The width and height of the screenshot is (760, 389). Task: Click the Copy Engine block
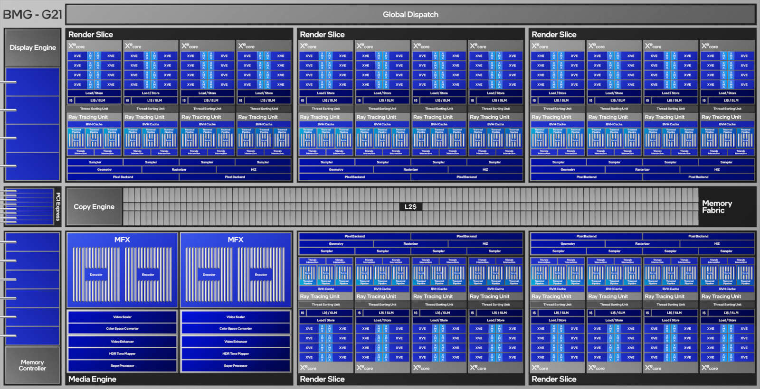click(x=94, y=207)
